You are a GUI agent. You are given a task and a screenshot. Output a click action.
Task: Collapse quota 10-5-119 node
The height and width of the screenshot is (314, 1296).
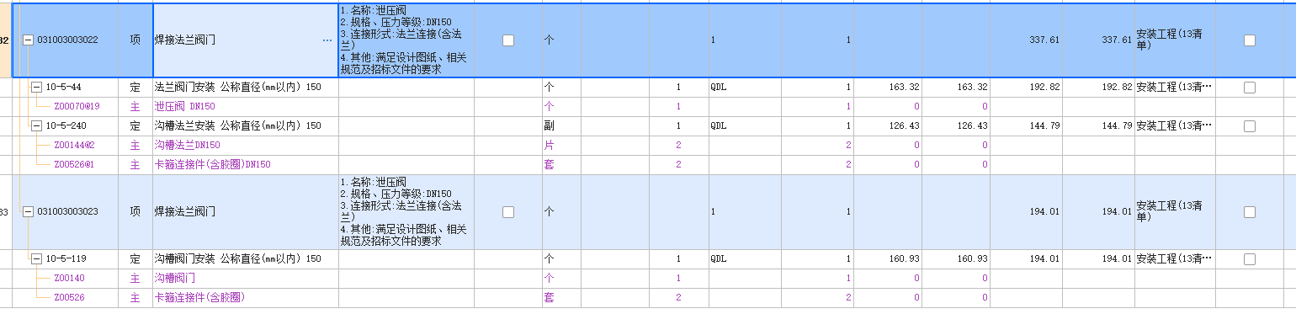tap(36, 258)
